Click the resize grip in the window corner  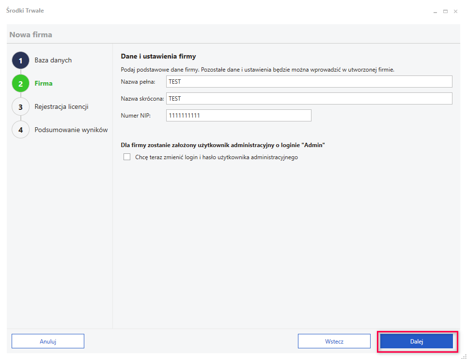464,356
